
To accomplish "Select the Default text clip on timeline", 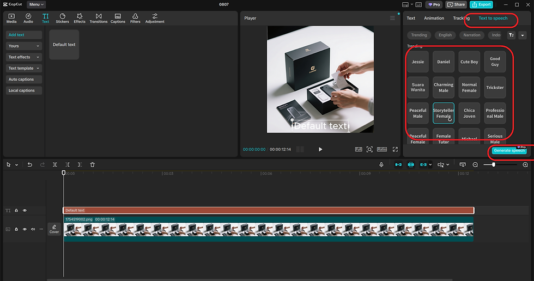I will coord(268,211).
